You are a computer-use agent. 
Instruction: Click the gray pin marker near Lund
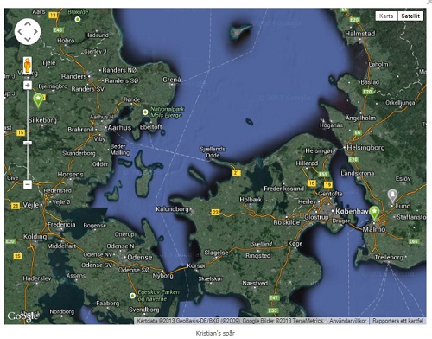click(392, 196)
